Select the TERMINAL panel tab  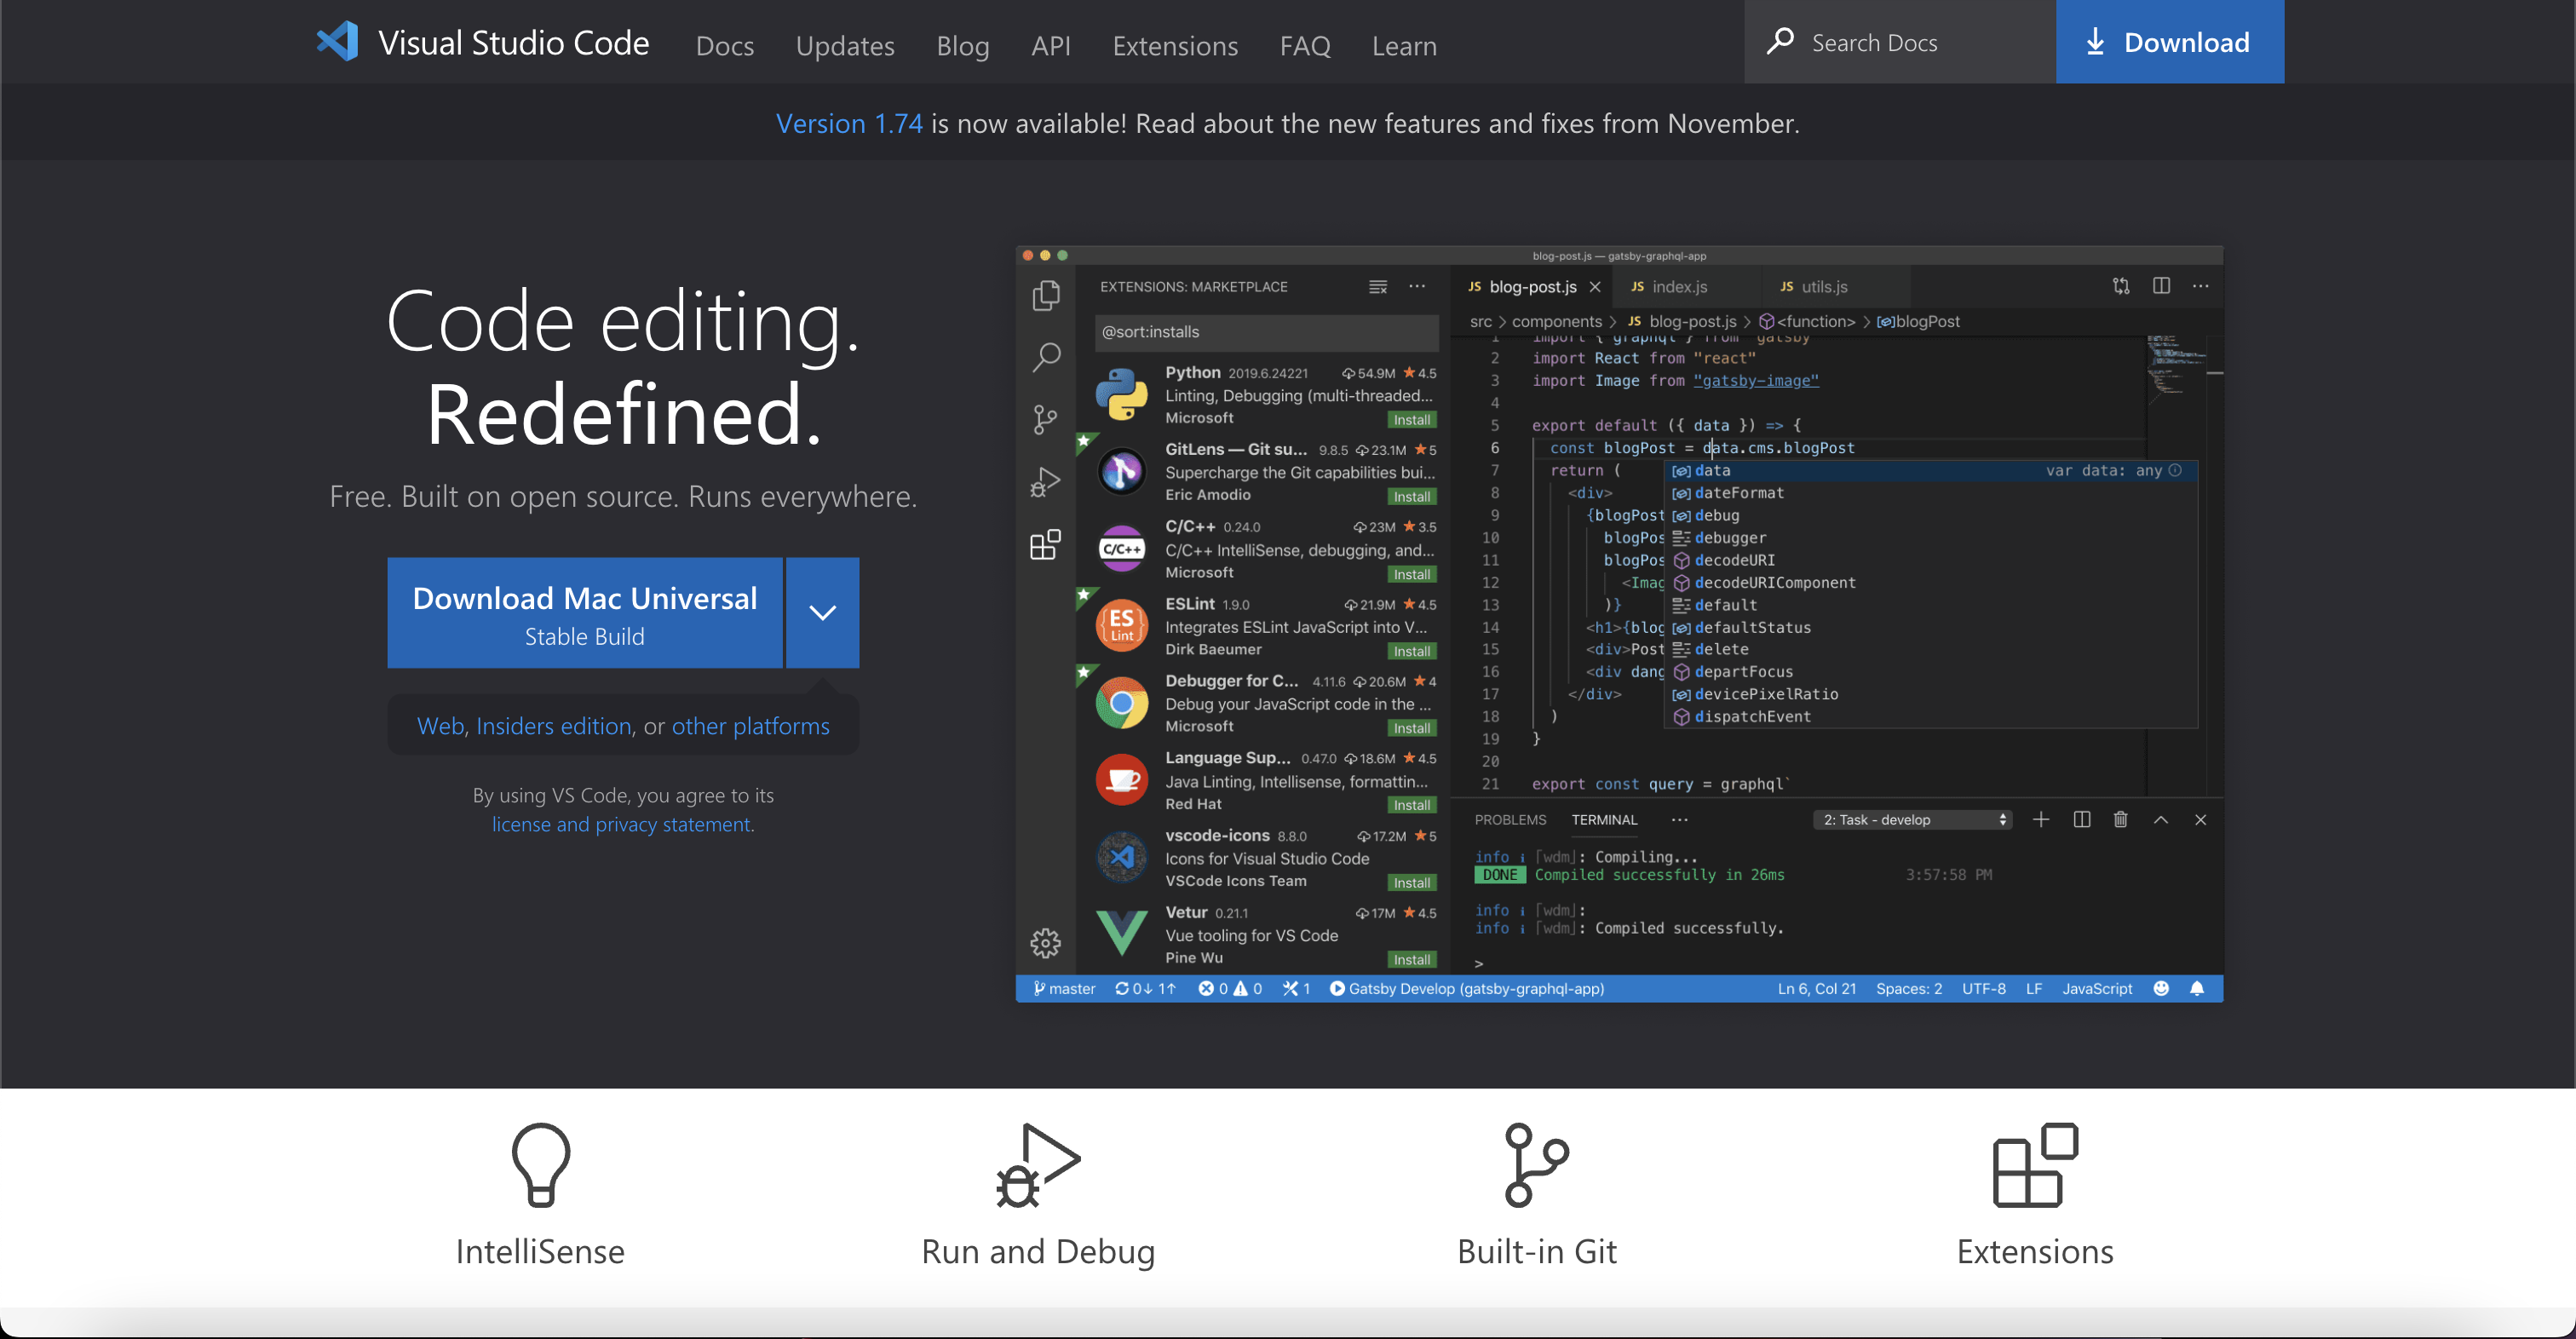point(1604,819)
